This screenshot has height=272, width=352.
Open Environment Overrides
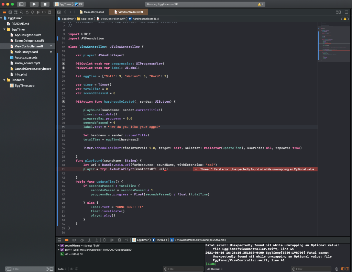[x=119, y=240]
